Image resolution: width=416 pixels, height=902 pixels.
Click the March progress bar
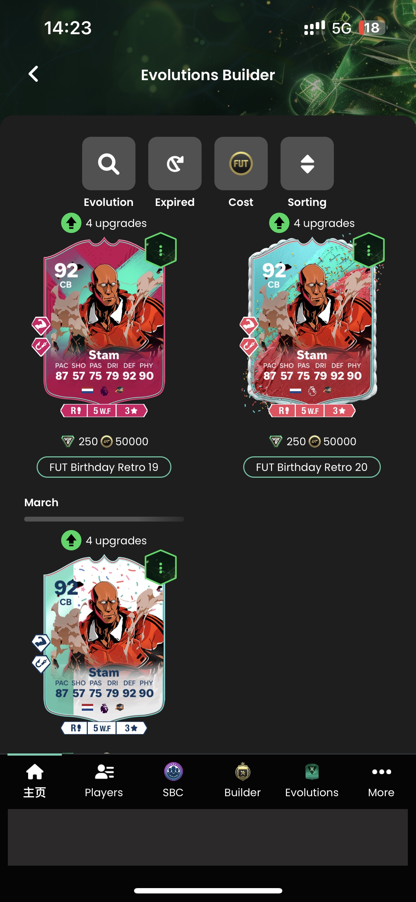[x=104, y=519]
